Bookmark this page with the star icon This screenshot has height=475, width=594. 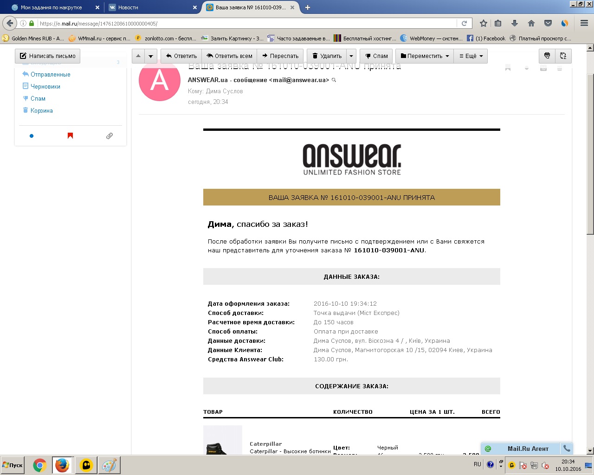point(484,23)
